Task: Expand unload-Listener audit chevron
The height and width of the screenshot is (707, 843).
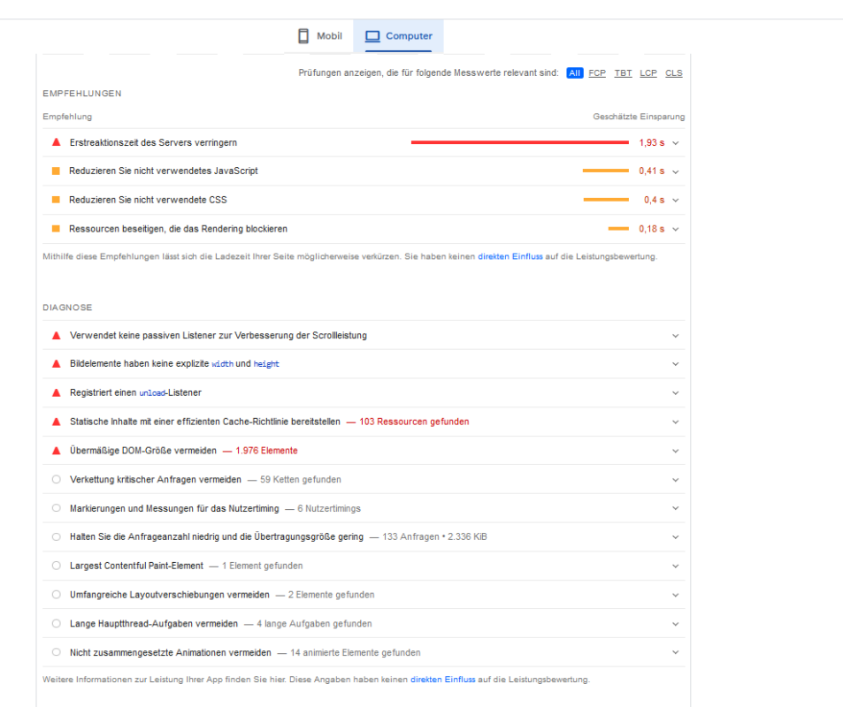Action: (x=676, y=393)
